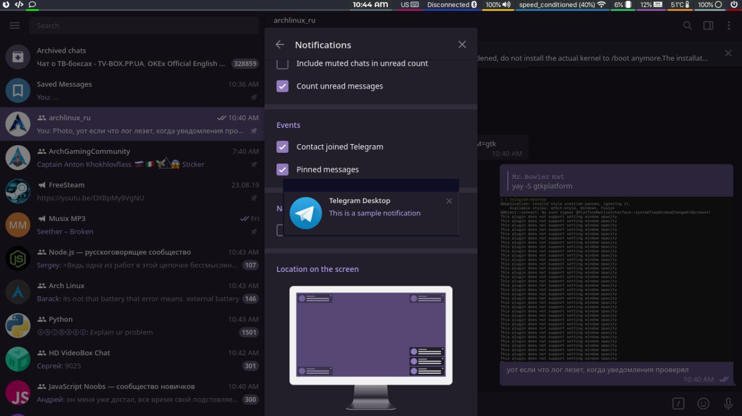Toggle Contact joined Telegram checkbox
The height and width of the screenshot is (416, 742).
pyautogui.click(x=282, y=147)
